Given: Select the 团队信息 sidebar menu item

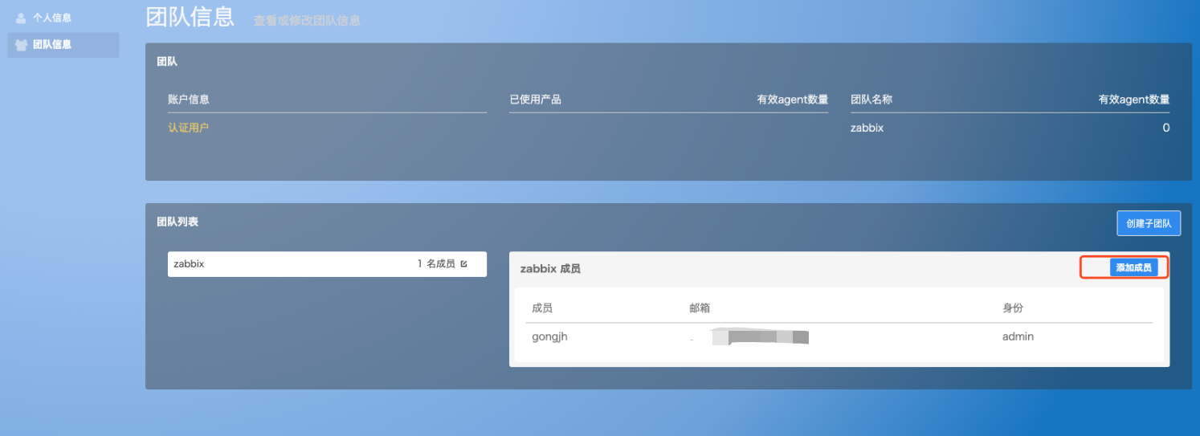Looking at the screenshot, I should pos(52,45).
